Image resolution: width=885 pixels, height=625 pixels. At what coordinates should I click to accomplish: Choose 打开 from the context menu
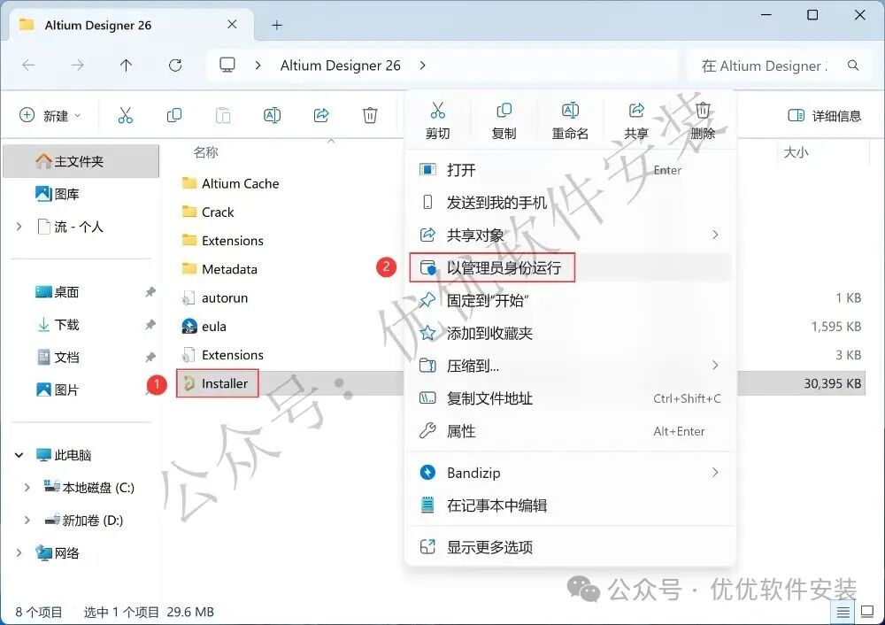click(571, 170)
